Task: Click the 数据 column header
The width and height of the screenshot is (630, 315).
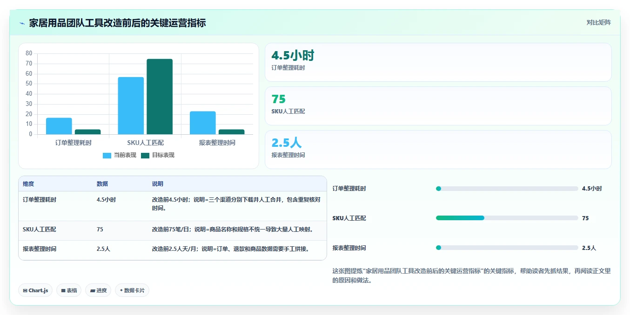Action: point(102,184)
